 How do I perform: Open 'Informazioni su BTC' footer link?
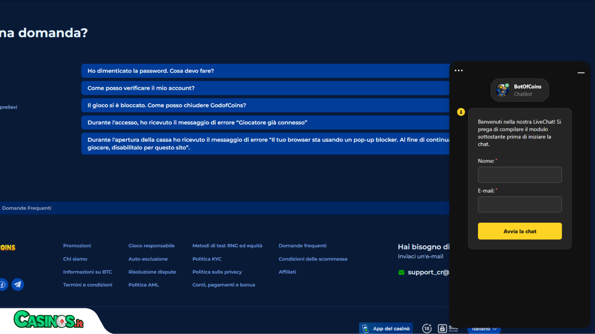click(88, 272)
